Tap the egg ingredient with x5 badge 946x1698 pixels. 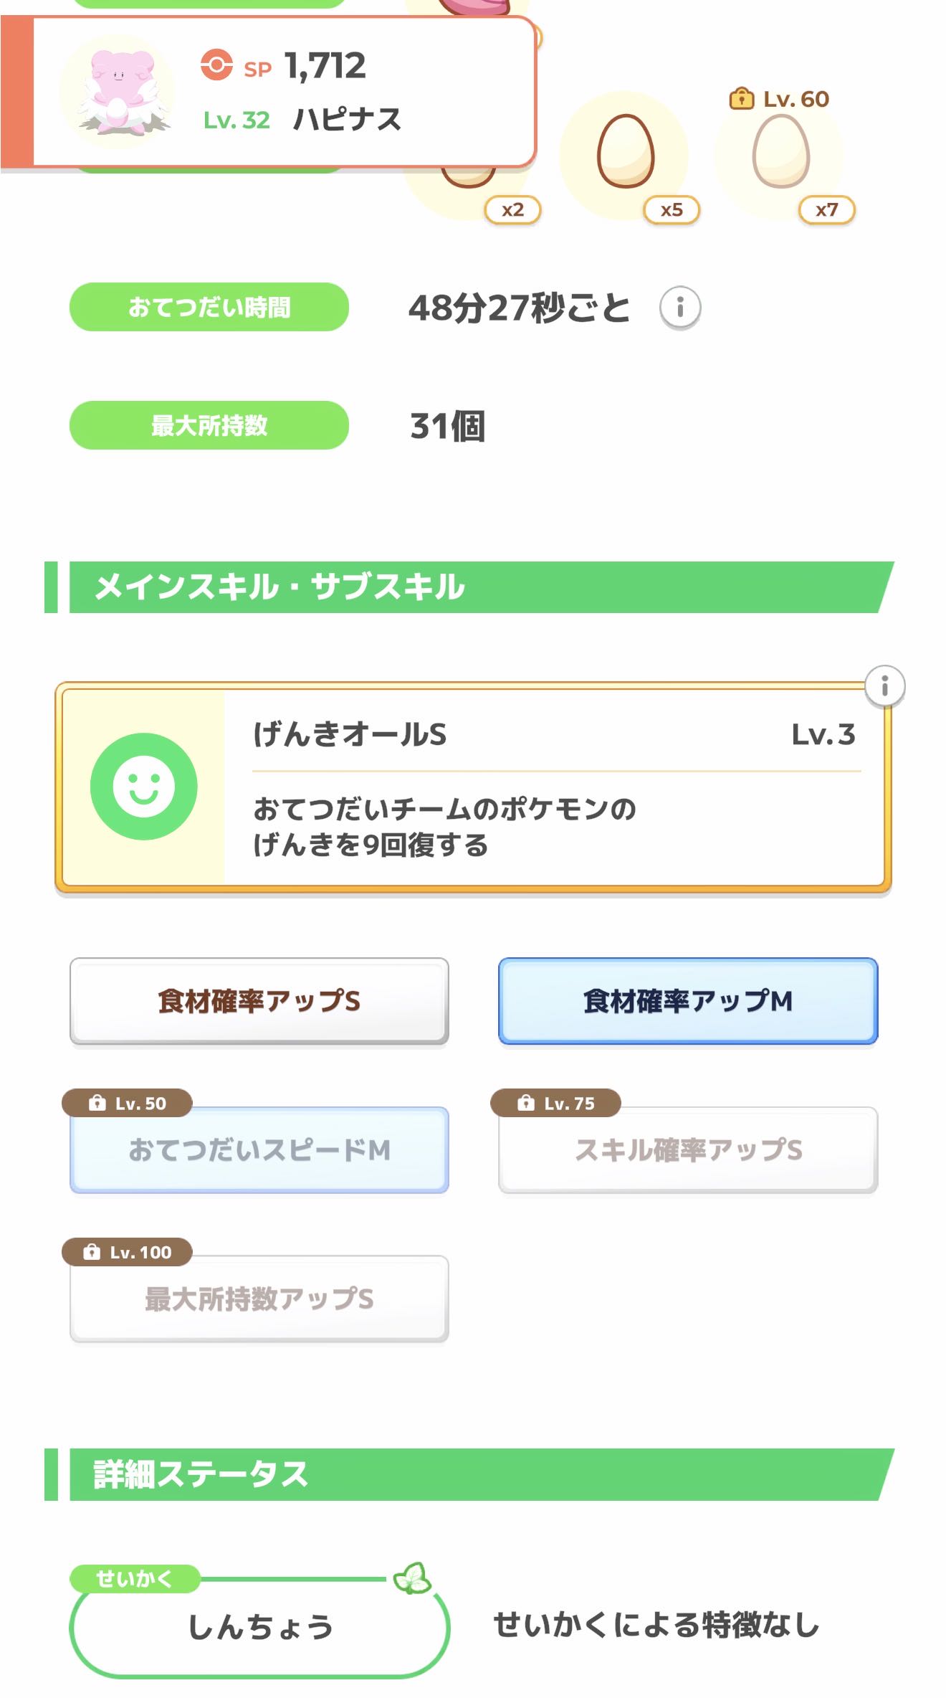click(x=625, y=152)
